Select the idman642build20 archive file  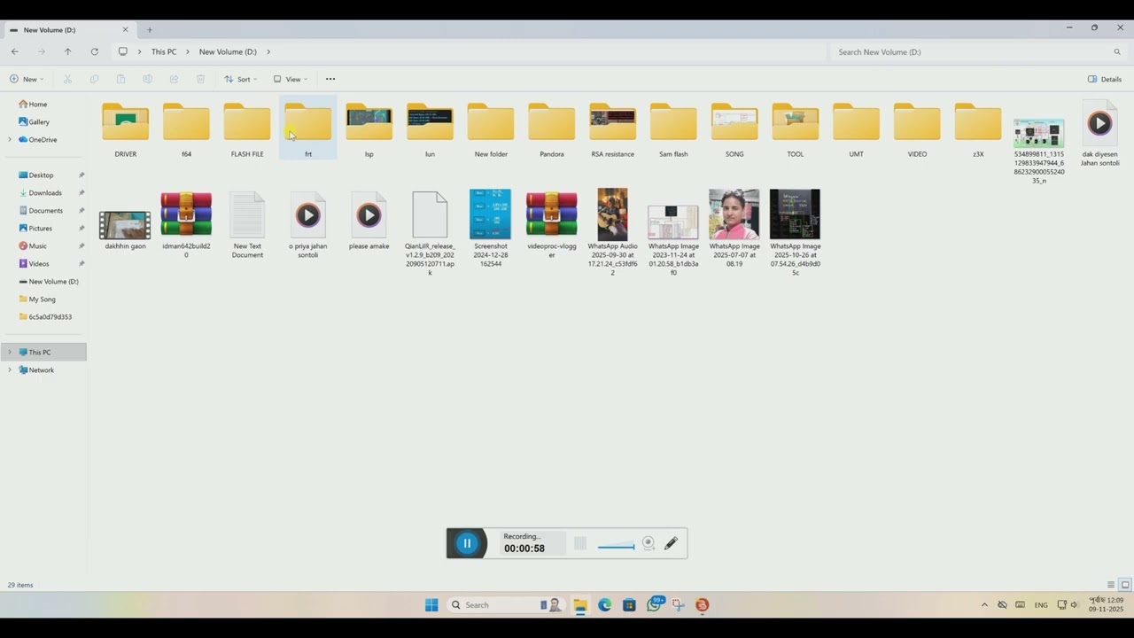tap(186, 225)
